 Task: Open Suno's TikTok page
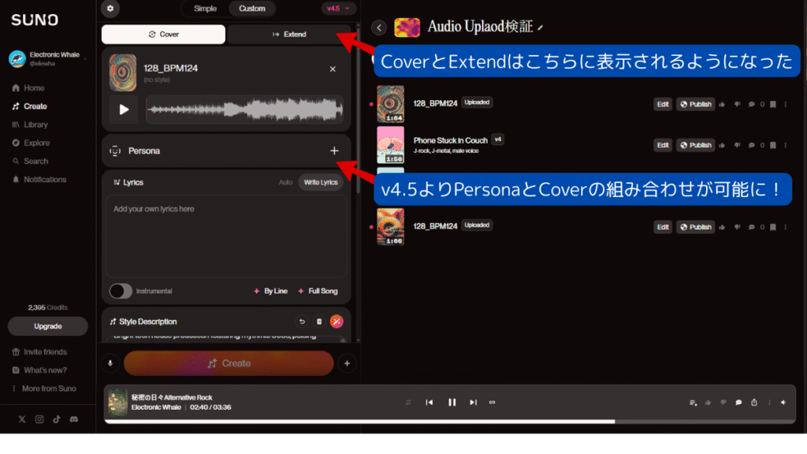57,419
